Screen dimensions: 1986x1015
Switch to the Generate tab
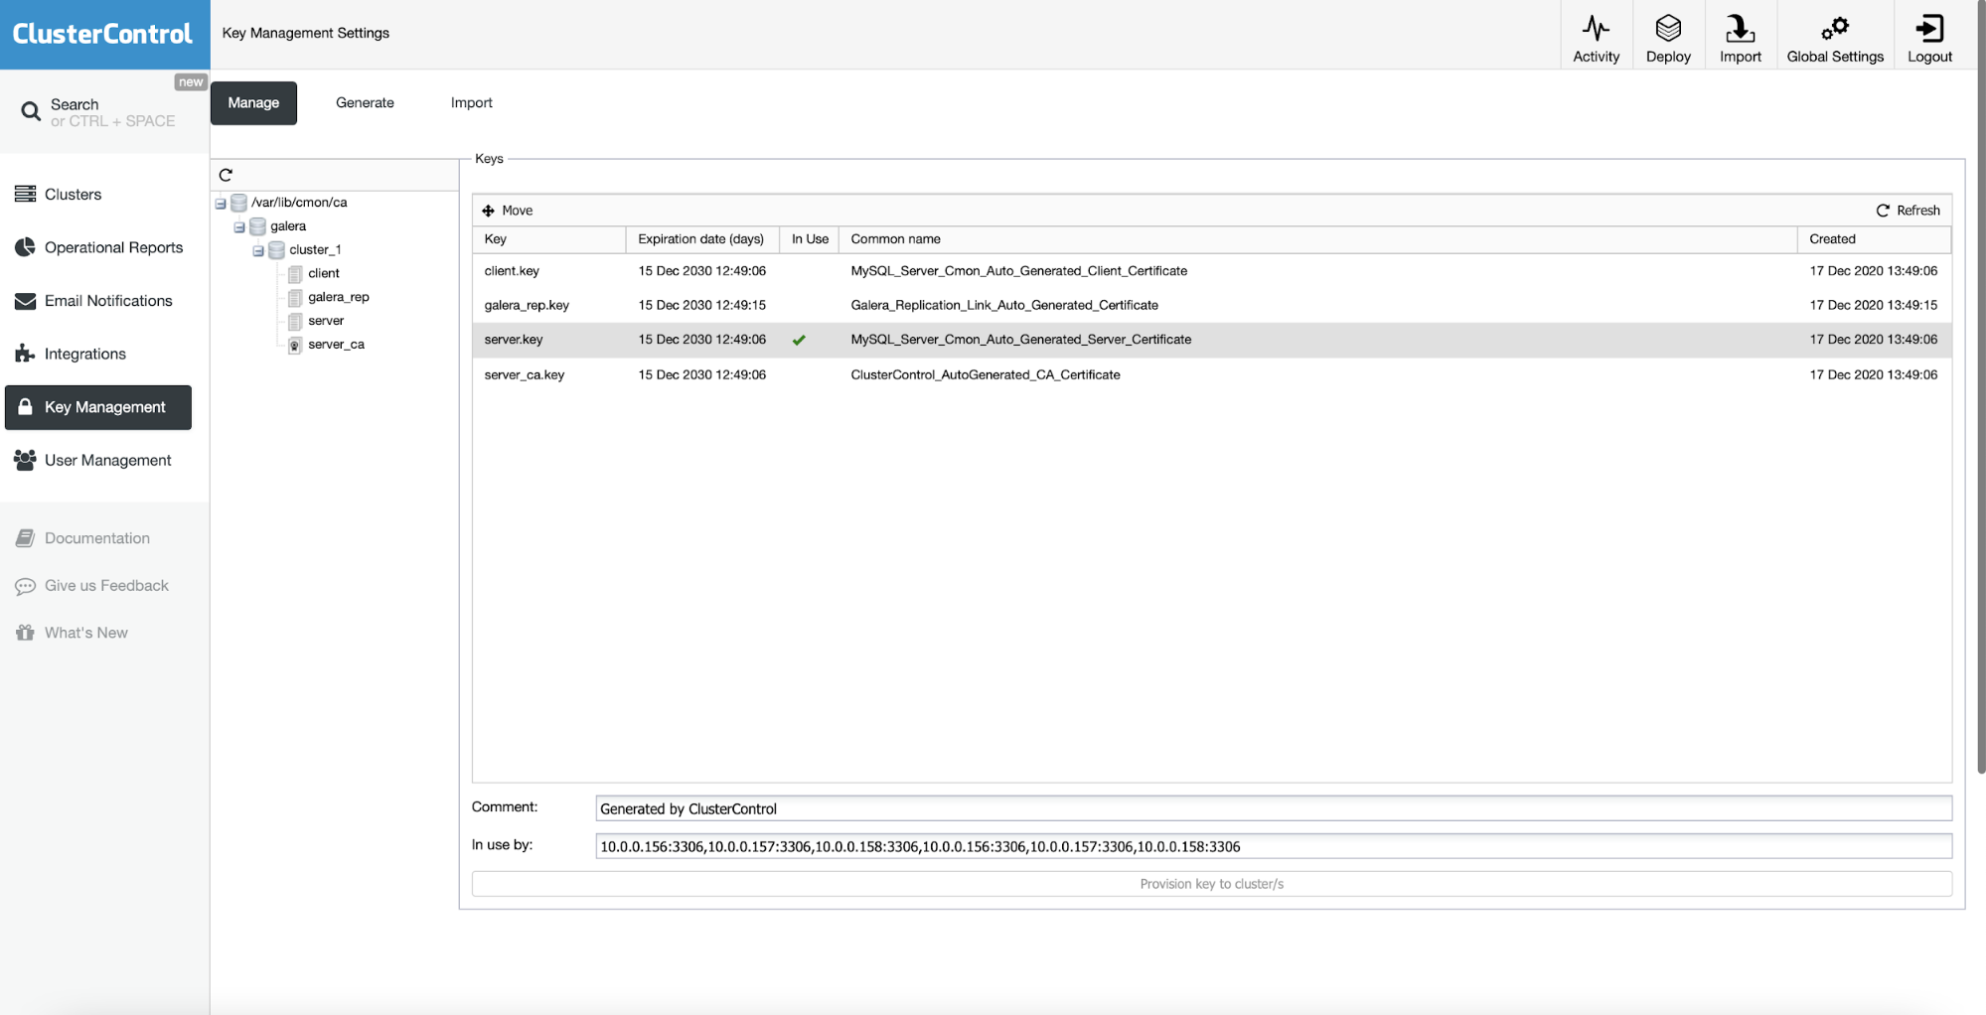tap(365, 103)
